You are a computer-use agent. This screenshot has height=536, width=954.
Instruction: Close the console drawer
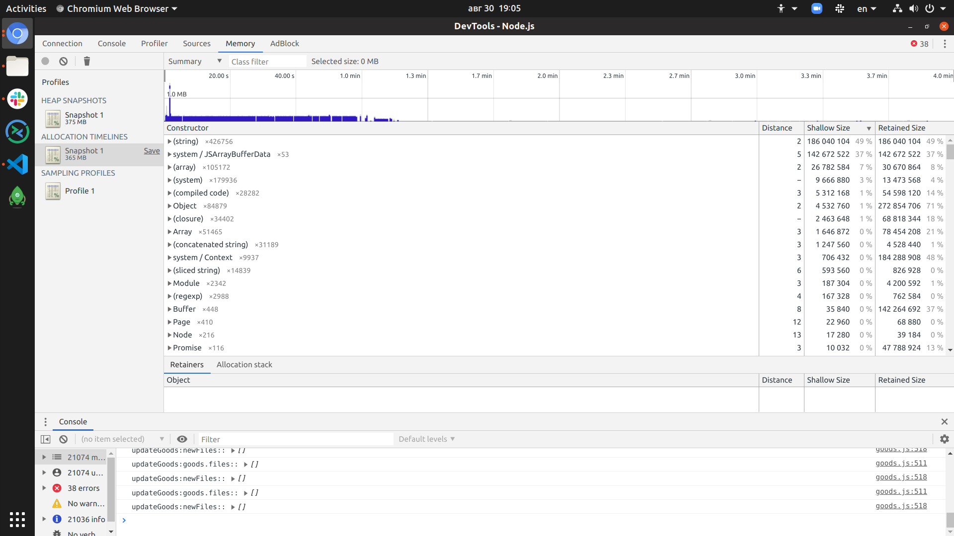(x=944, y=422)
